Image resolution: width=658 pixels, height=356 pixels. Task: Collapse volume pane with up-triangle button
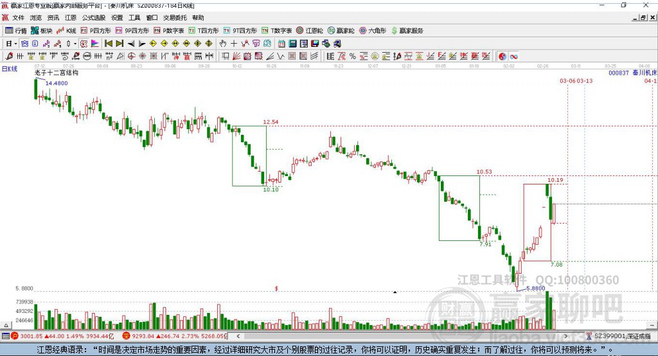pyautogui.click(x=6, y=325)
